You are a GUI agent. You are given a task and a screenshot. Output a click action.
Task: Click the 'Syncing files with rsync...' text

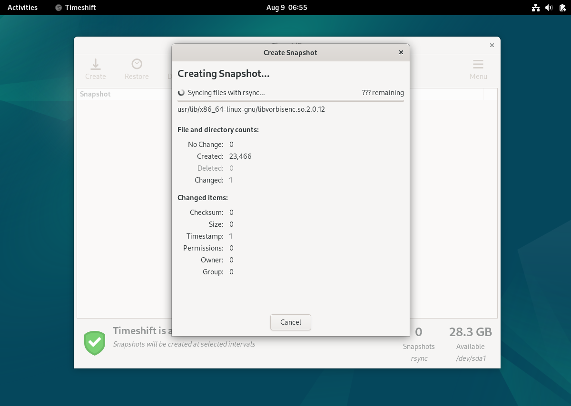[226, 93]
